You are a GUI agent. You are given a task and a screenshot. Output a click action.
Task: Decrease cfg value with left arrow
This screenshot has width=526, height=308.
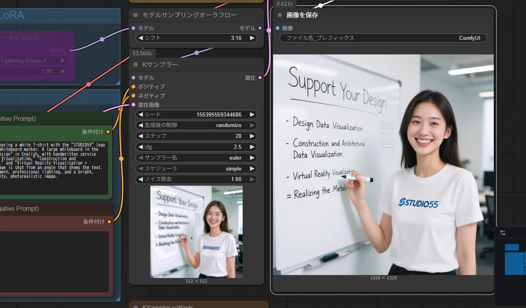click(141, 147)
